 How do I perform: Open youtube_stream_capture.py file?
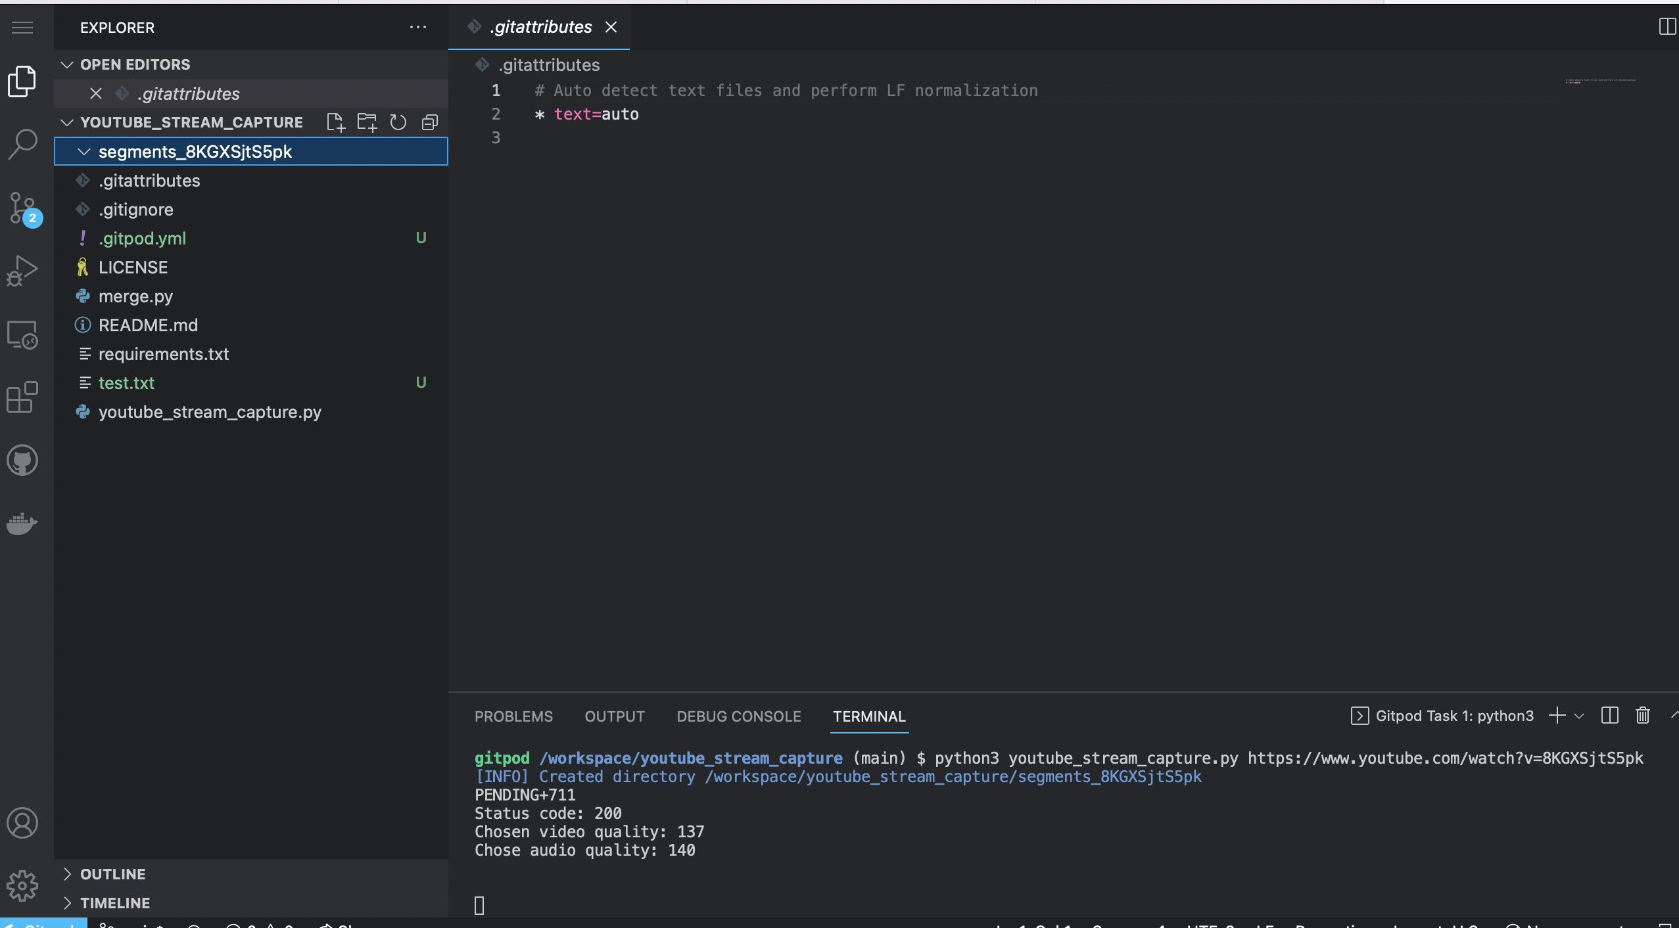pyautogui.click(x=210, y=412)
